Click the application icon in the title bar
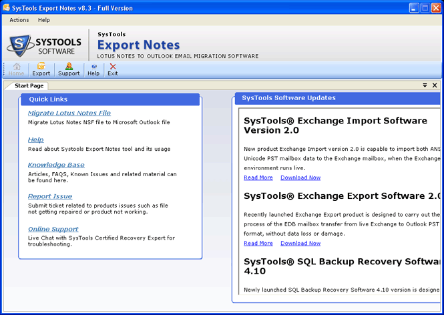Viewport: 444px width, 315px height. (x=6, y=7)
